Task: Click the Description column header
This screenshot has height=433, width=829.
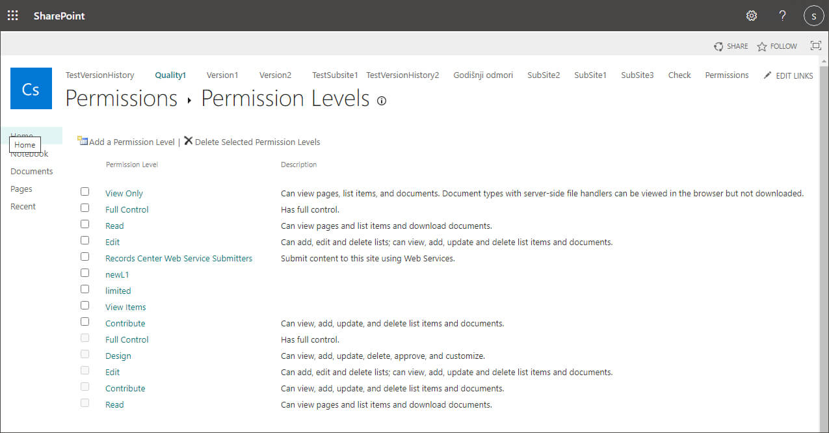Action: point(299,164)
